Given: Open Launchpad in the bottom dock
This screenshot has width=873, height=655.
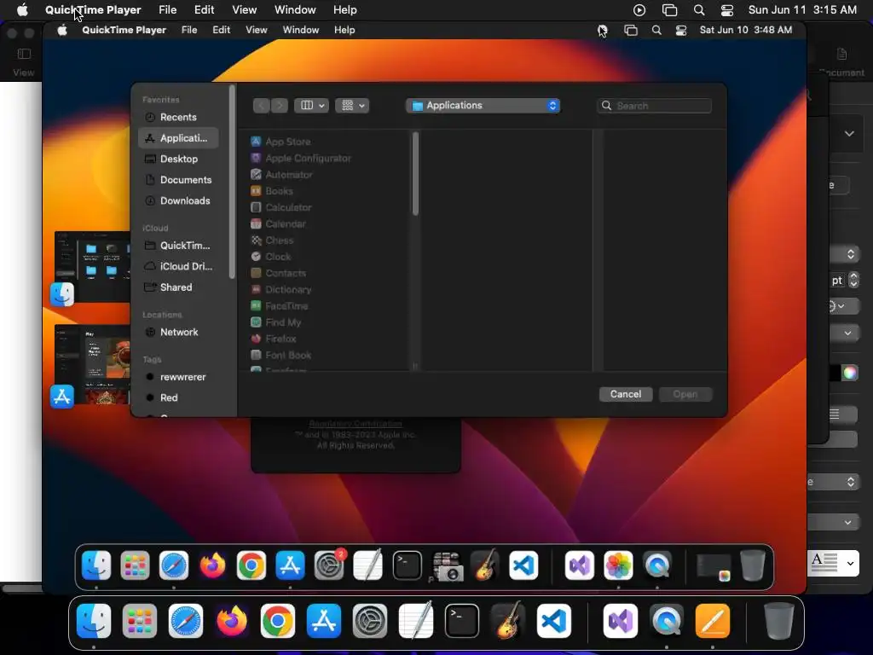Looking at the screenshot, I should [x=140, y=621].
